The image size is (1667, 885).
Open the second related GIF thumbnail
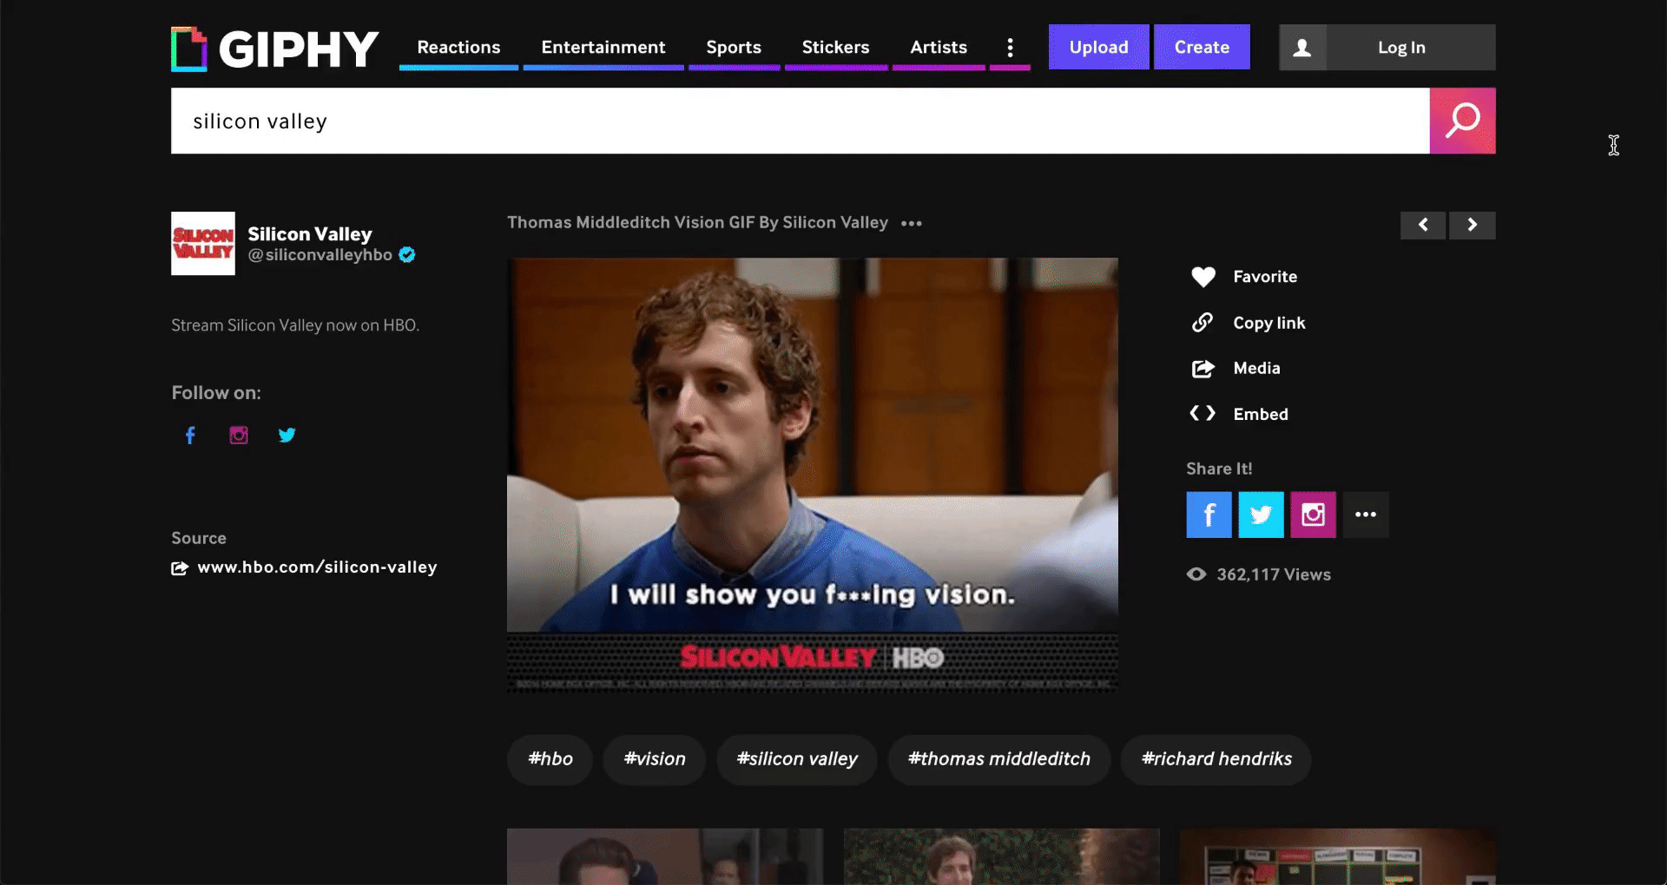tap(1002, 856)
